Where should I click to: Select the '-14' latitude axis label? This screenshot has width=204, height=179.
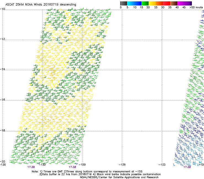(x=2, y=69)
